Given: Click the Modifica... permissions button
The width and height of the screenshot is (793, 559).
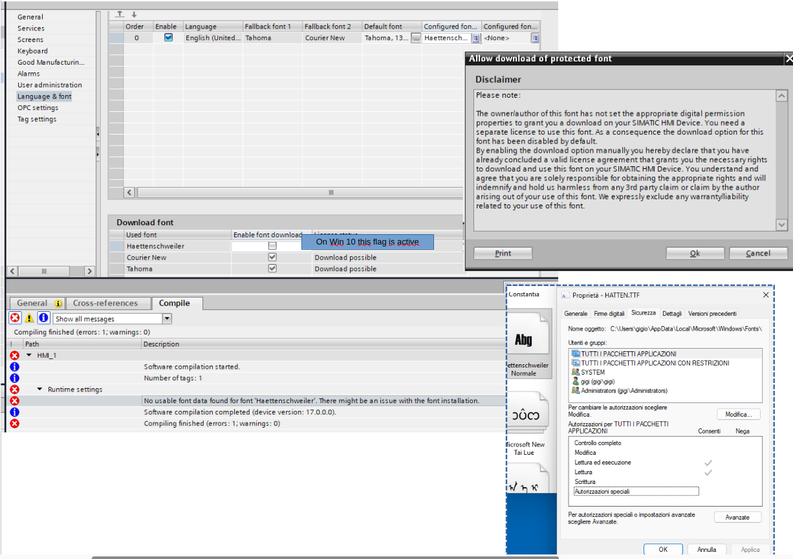Looking at the screenshot, I should [x=738, y=414].
